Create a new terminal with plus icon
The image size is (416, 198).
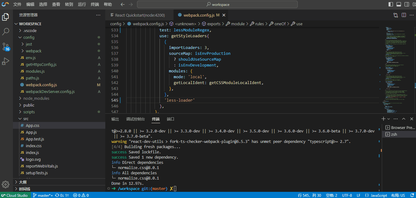(383, 119)
